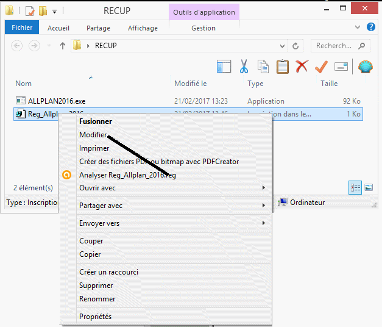This screenshot has width=382, height=327.
Task: Open the blue 'Fichier' menu button
Action: (22, 28)
